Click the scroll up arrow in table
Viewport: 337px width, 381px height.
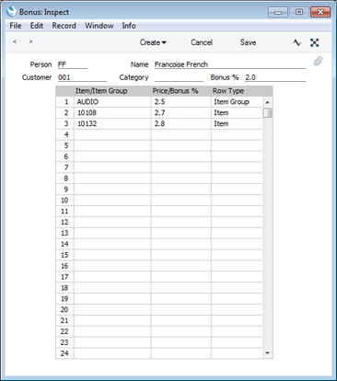click(x=267, y=102)
